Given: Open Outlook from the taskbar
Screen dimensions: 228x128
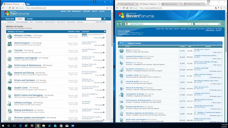Looking at the screenshot, I should click(73, 126).
